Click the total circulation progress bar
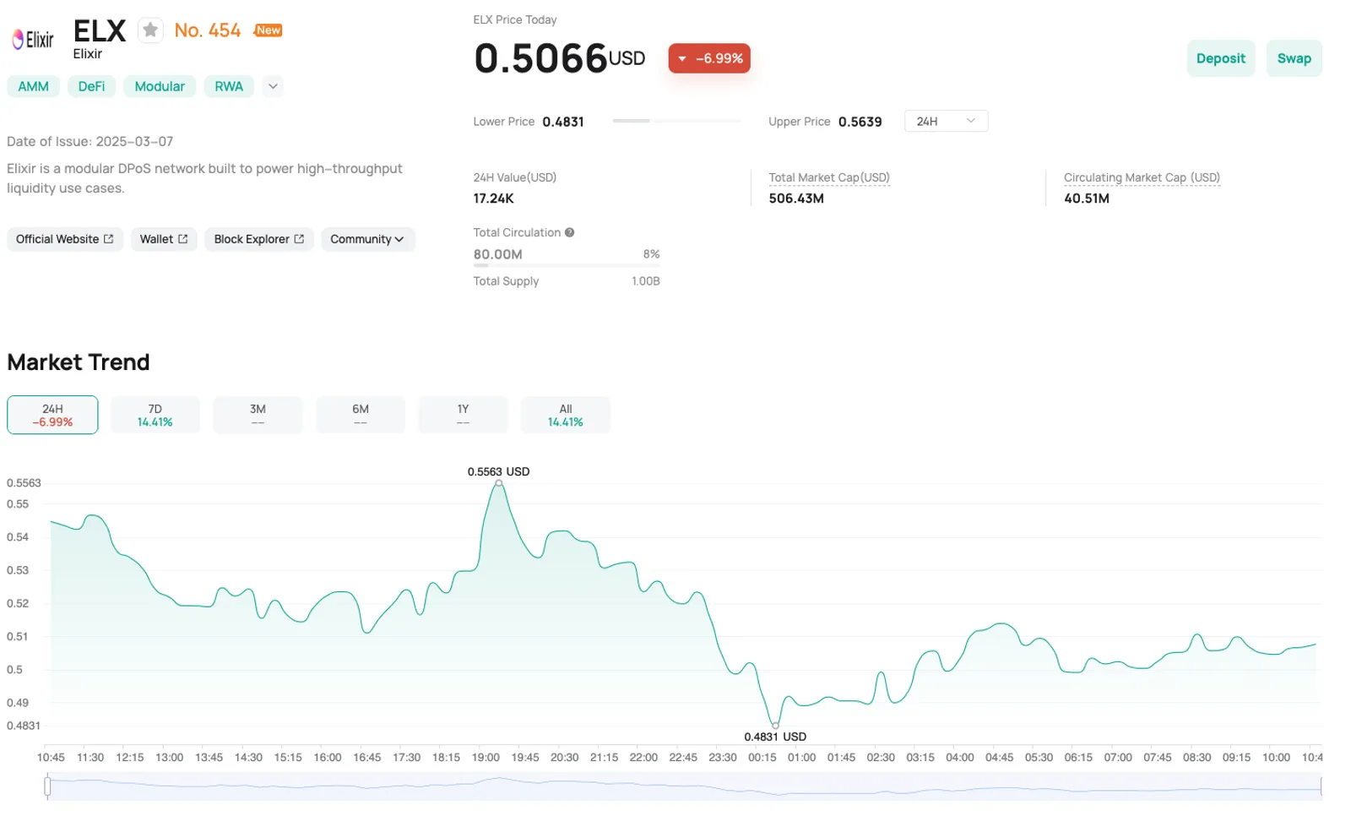 tap(567, 265)
